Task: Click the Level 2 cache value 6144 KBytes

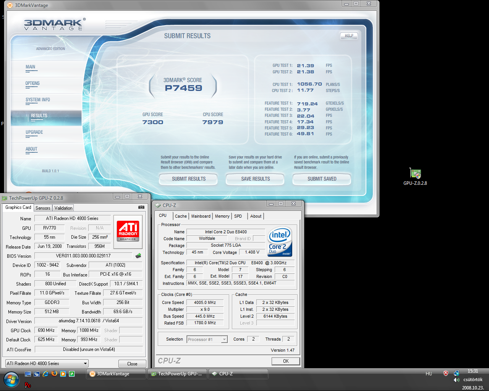Action: pos(275,316)
